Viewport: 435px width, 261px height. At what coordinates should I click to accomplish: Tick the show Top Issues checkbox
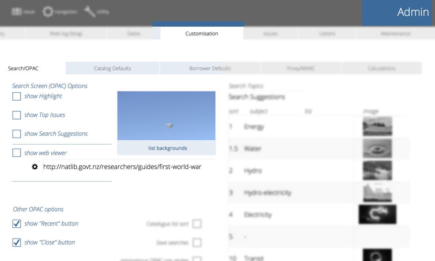click(17, 115)
